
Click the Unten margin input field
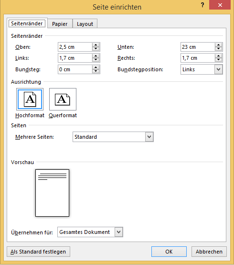point(198,47)
